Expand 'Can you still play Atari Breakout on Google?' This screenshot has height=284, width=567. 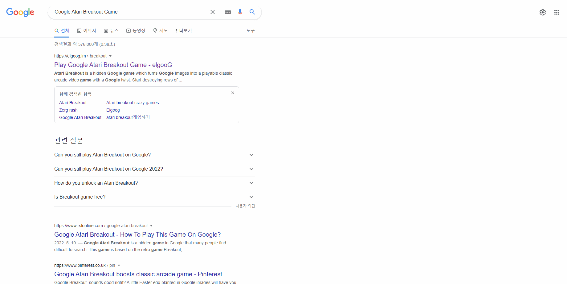(155, 155)
